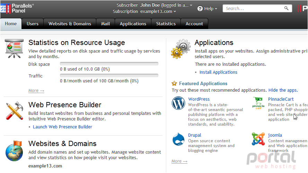Click the example13.com domain text
308x173 pixels.
tap(45, 166)
